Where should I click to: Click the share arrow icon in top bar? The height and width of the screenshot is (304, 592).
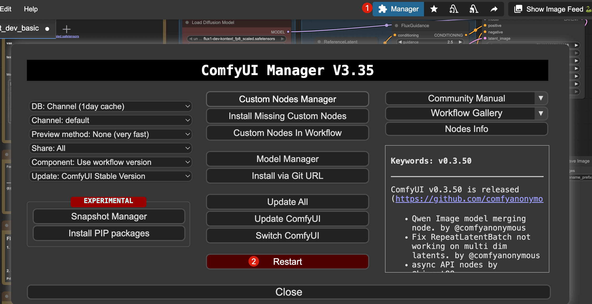494,9
